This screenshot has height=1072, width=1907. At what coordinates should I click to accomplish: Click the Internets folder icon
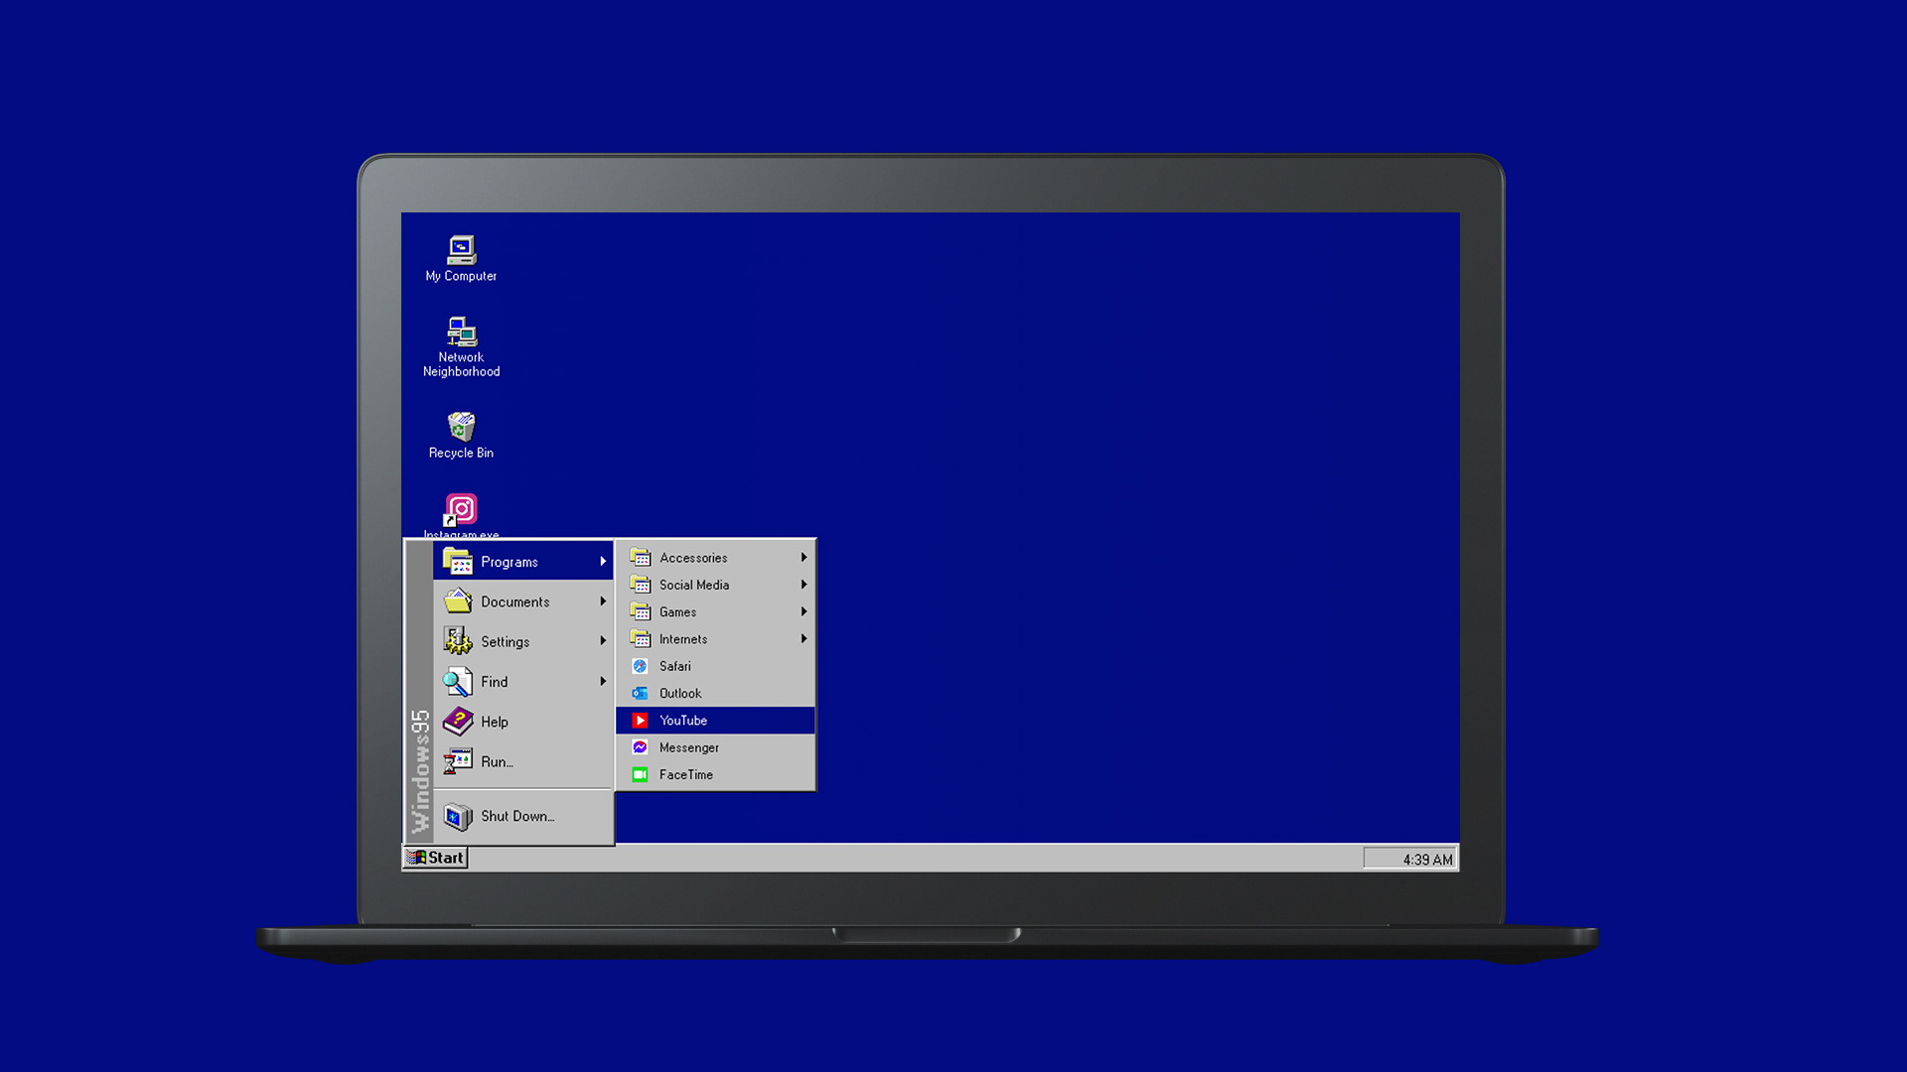641,638
